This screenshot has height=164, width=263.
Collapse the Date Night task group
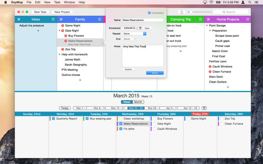click(60, 31)
